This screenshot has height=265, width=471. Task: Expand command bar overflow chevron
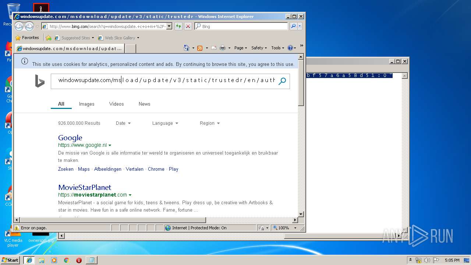point(301,46)
